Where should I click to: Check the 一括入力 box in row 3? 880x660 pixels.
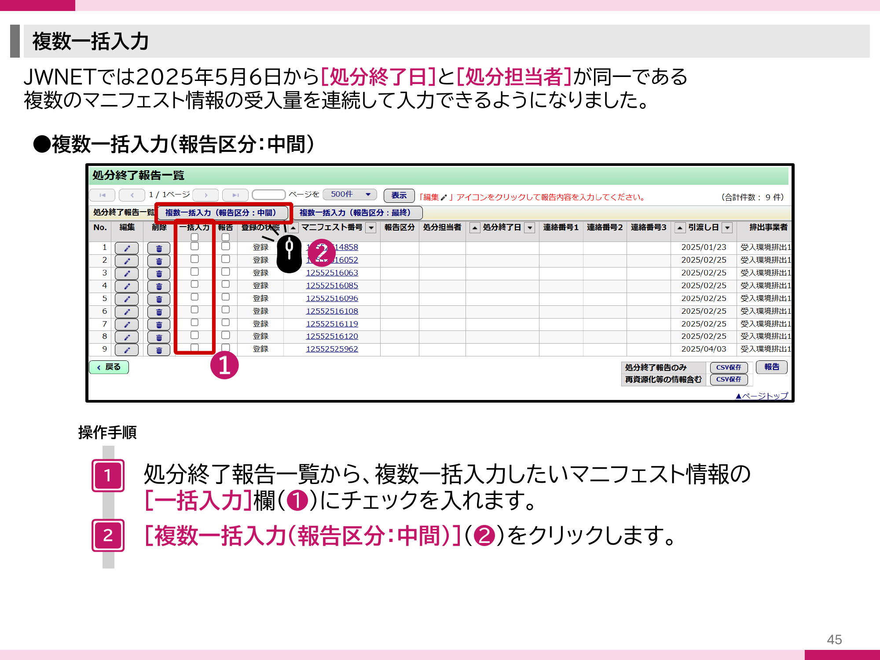(x=194, y=271)
